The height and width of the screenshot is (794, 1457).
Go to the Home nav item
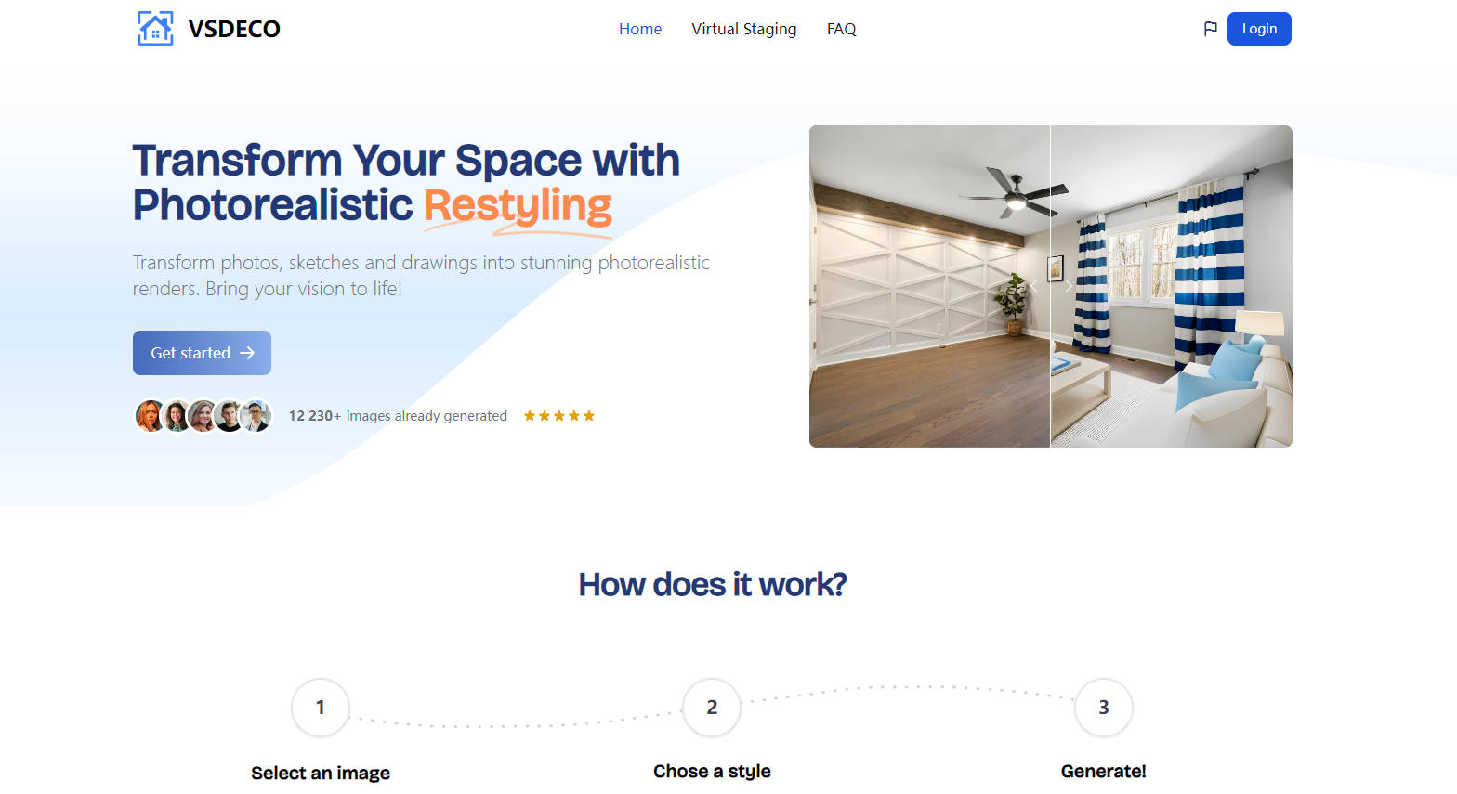coord(640,29)
